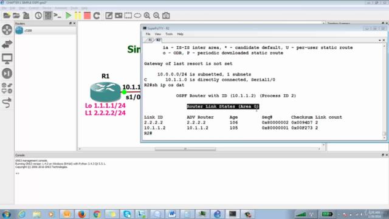Screen dimensions: 389x219
Task: Open console to all devices icon
Action: coord(57,16)
